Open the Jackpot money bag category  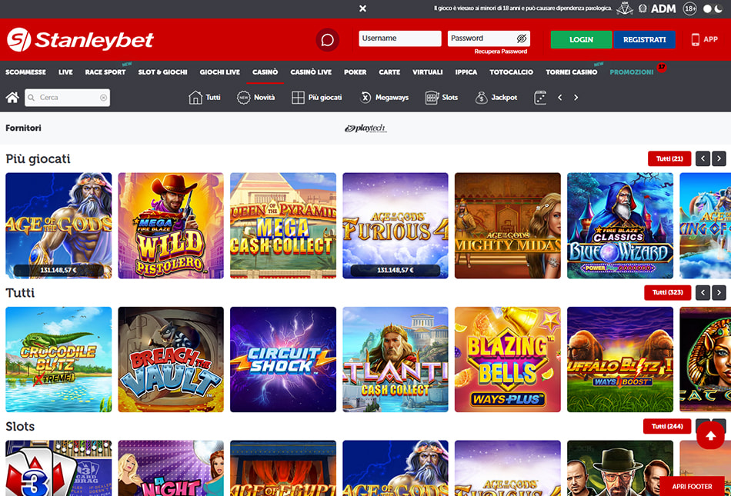pyautogui.click(x=481, y=98)
